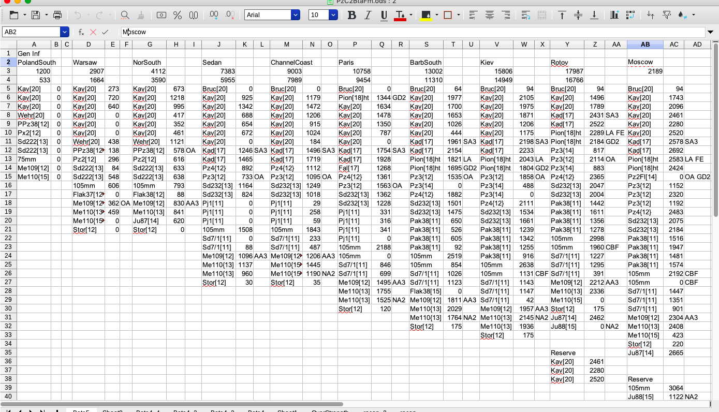The width and height of the screenshot is (719, 412).
Task: Activate the Clone Formatting paintbrush
Action: [142, 15]
